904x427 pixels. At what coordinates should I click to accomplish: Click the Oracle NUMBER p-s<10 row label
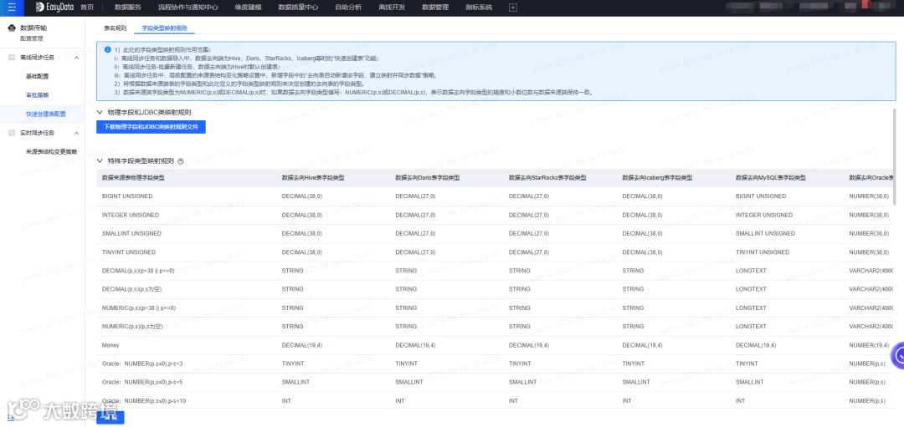point(144,400)
